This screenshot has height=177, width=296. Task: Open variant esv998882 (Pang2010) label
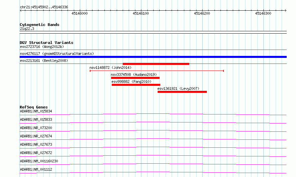[x=131, y=82]
